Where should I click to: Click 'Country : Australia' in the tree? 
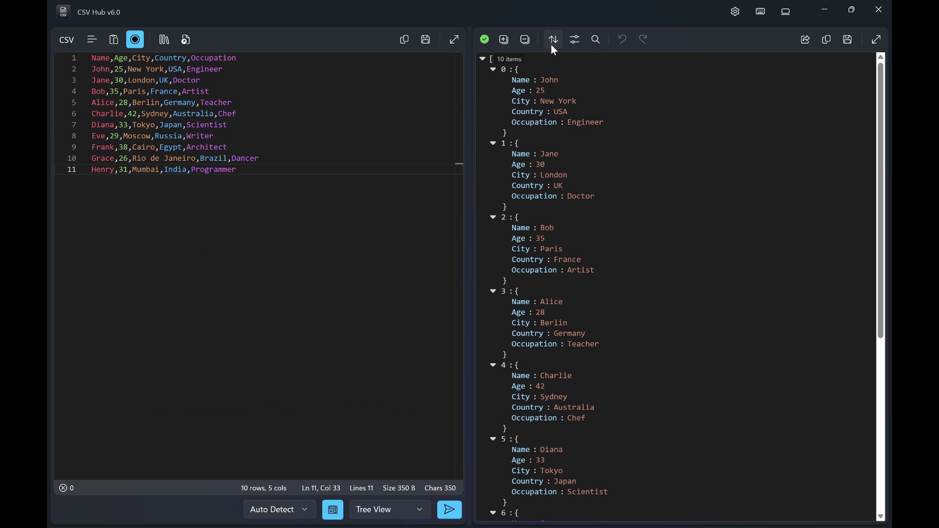click(x=554, y=408)
